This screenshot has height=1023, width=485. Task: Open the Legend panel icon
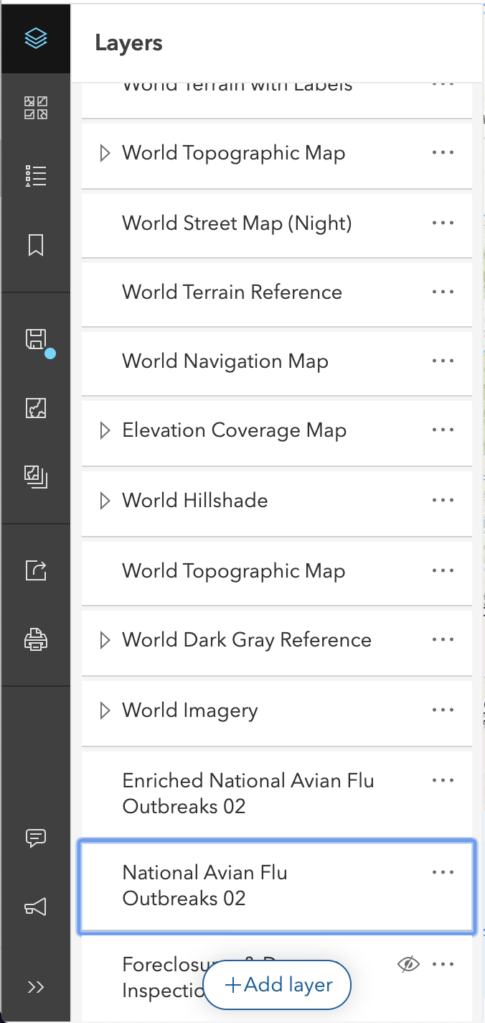coord(35,175)
